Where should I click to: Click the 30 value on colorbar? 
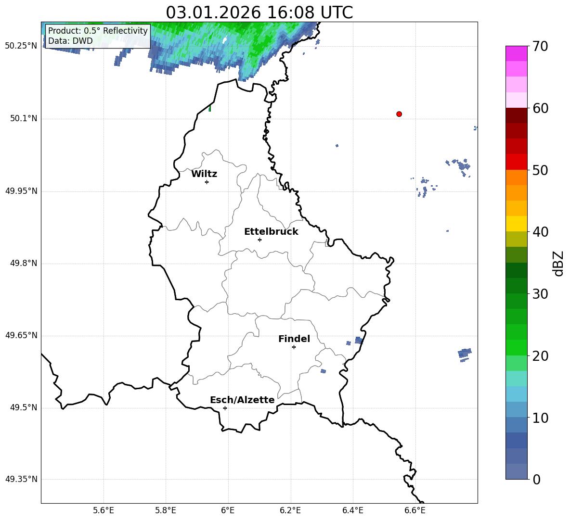(x=540, y=294)
